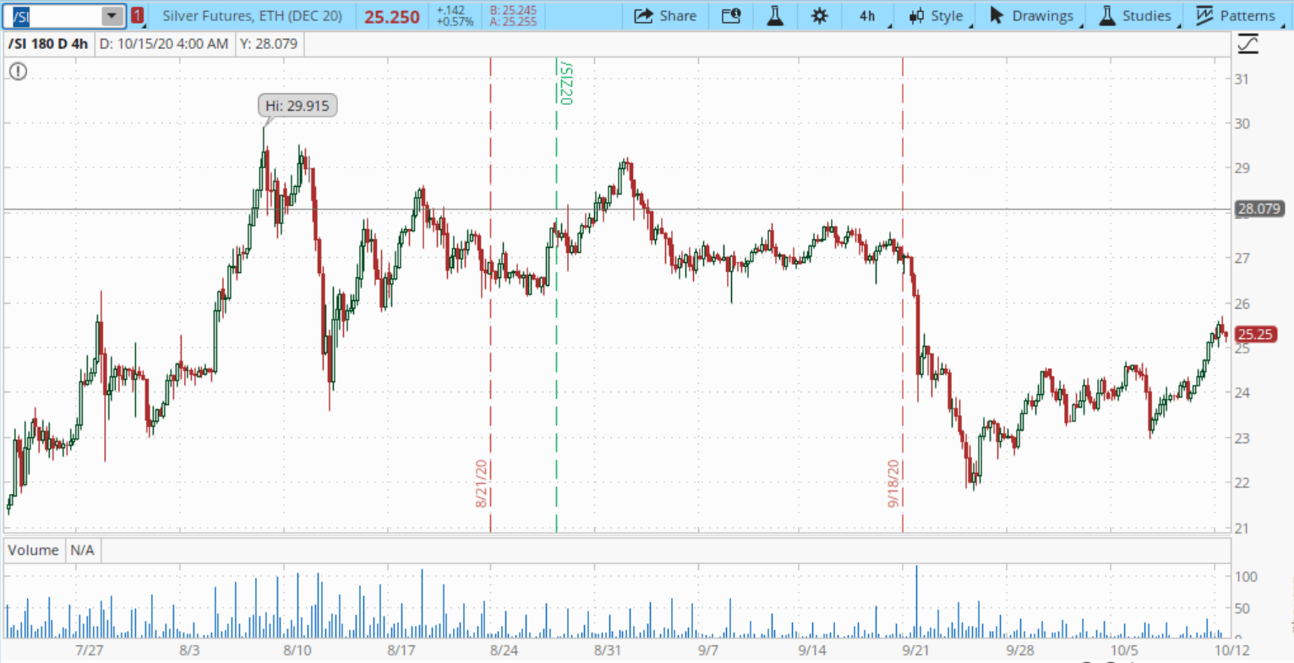Viewport: 1294px width, 663px height.
Task: Click the N/A volume value label
Action: point(82,551)
